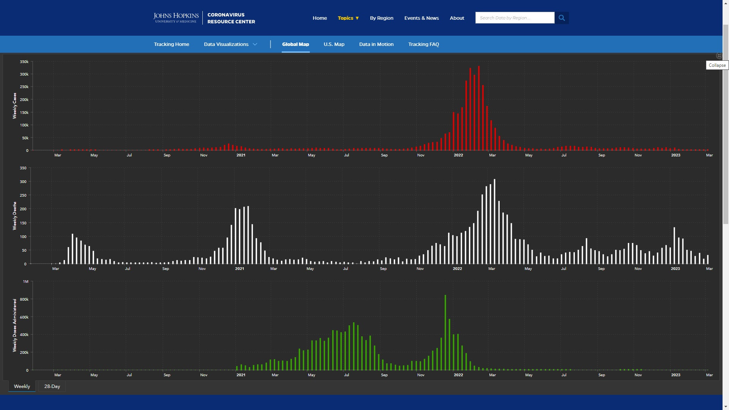Click the page vertical scrollbar thumb
Image resolution: width=729 pixels, height=410 pixels.
tap(726, 125)
